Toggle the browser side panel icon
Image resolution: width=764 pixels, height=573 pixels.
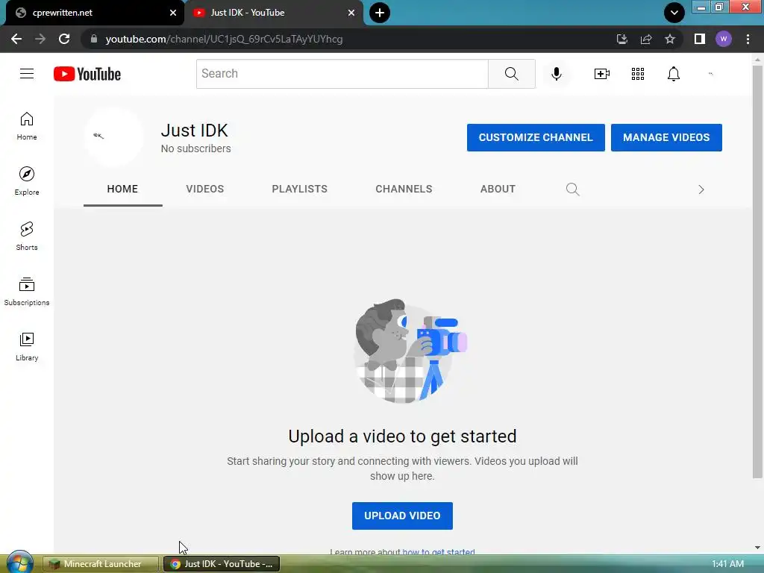pyautogui.click(x=700, y=39)
